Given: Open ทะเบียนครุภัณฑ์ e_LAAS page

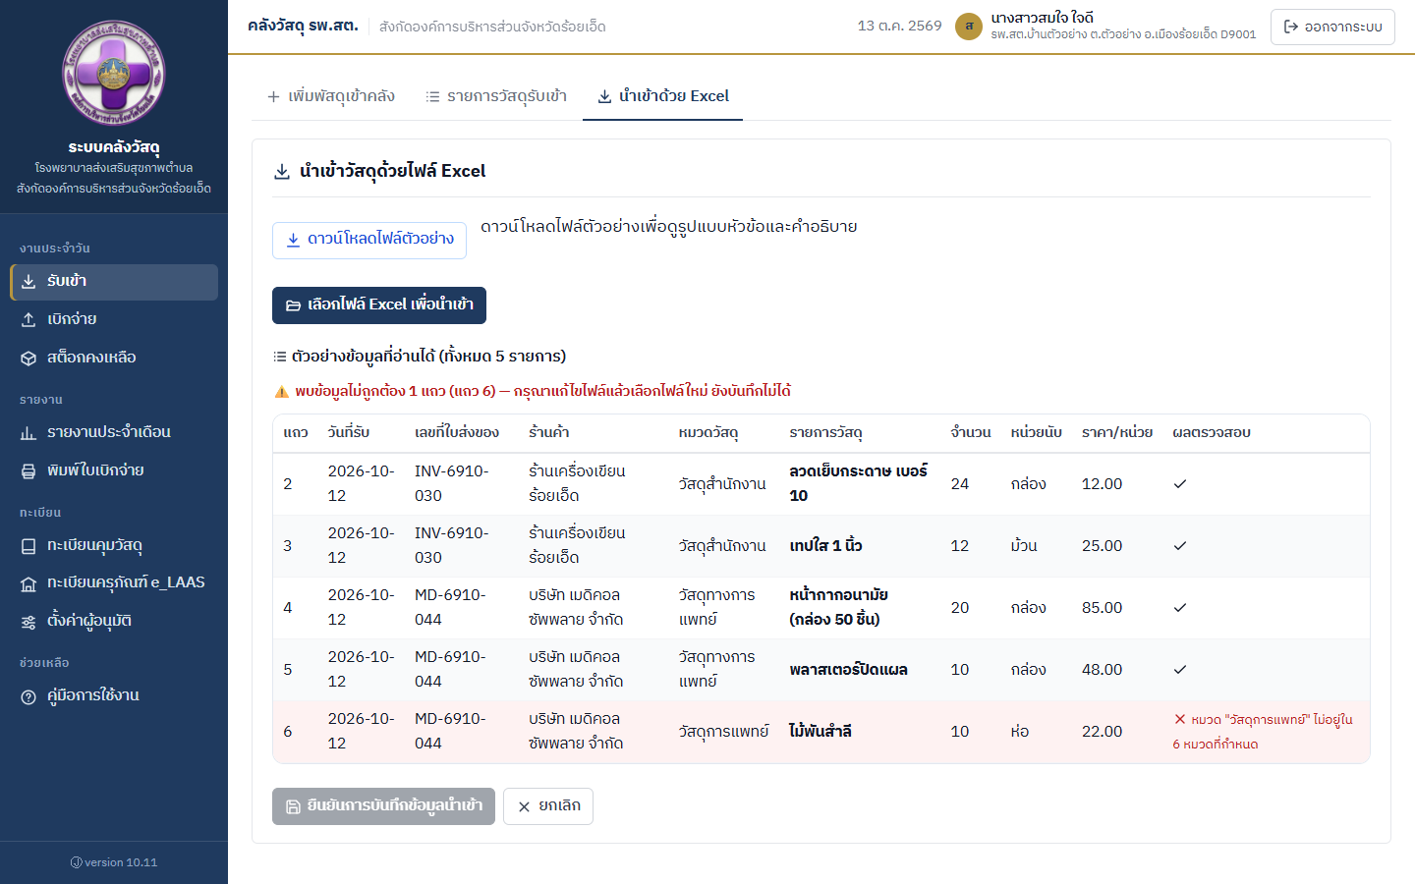Looking at the screenshot, I should (114, 583).
